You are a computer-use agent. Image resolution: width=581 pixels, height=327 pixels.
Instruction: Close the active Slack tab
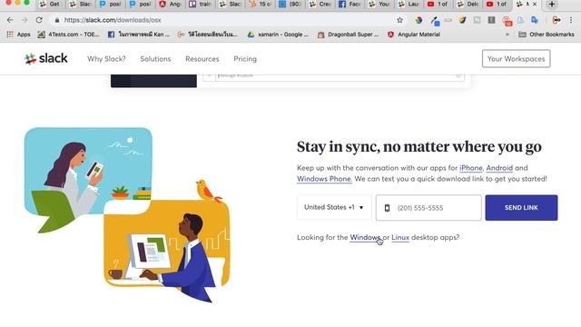tap(535, 4)
